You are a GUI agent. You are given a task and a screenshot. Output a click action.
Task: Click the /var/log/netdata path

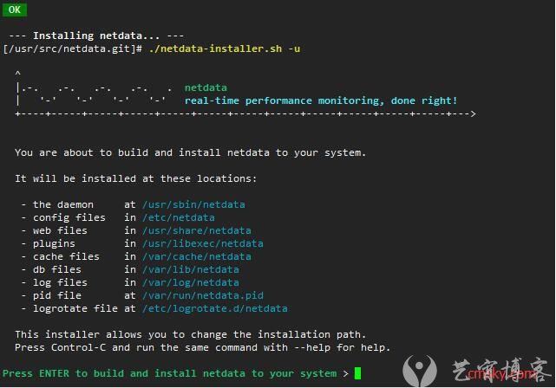point(191,282)
